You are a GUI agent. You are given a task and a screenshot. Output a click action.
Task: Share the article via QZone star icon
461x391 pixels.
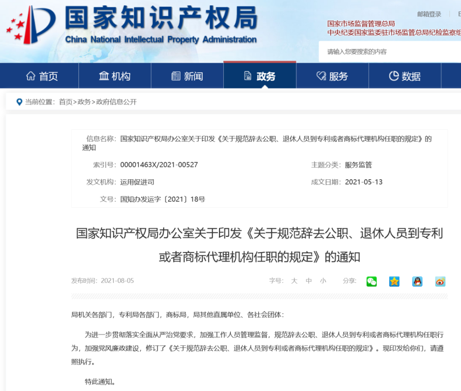394,281
